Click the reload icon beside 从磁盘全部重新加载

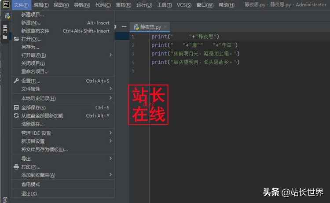16,115
